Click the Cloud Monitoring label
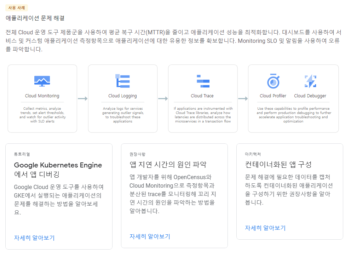 (x=42, y=96)
